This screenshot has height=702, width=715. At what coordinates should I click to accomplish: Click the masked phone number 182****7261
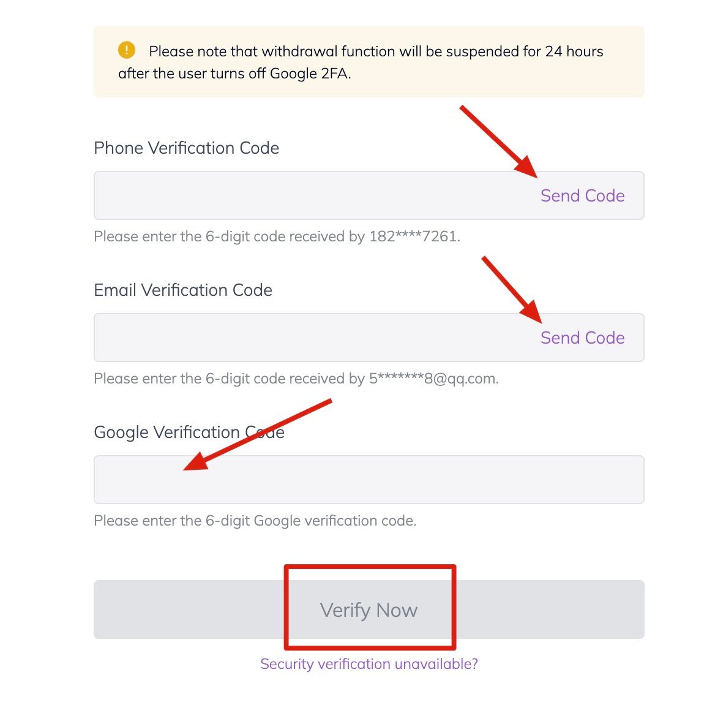click(414, 236)
